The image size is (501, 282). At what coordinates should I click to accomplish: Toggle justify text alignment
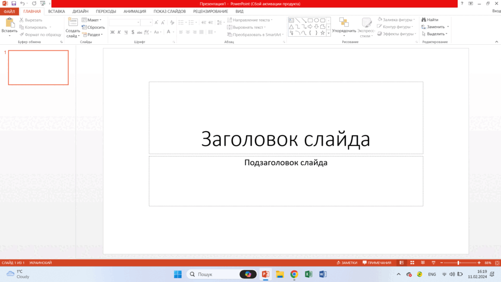pos(201,32)
